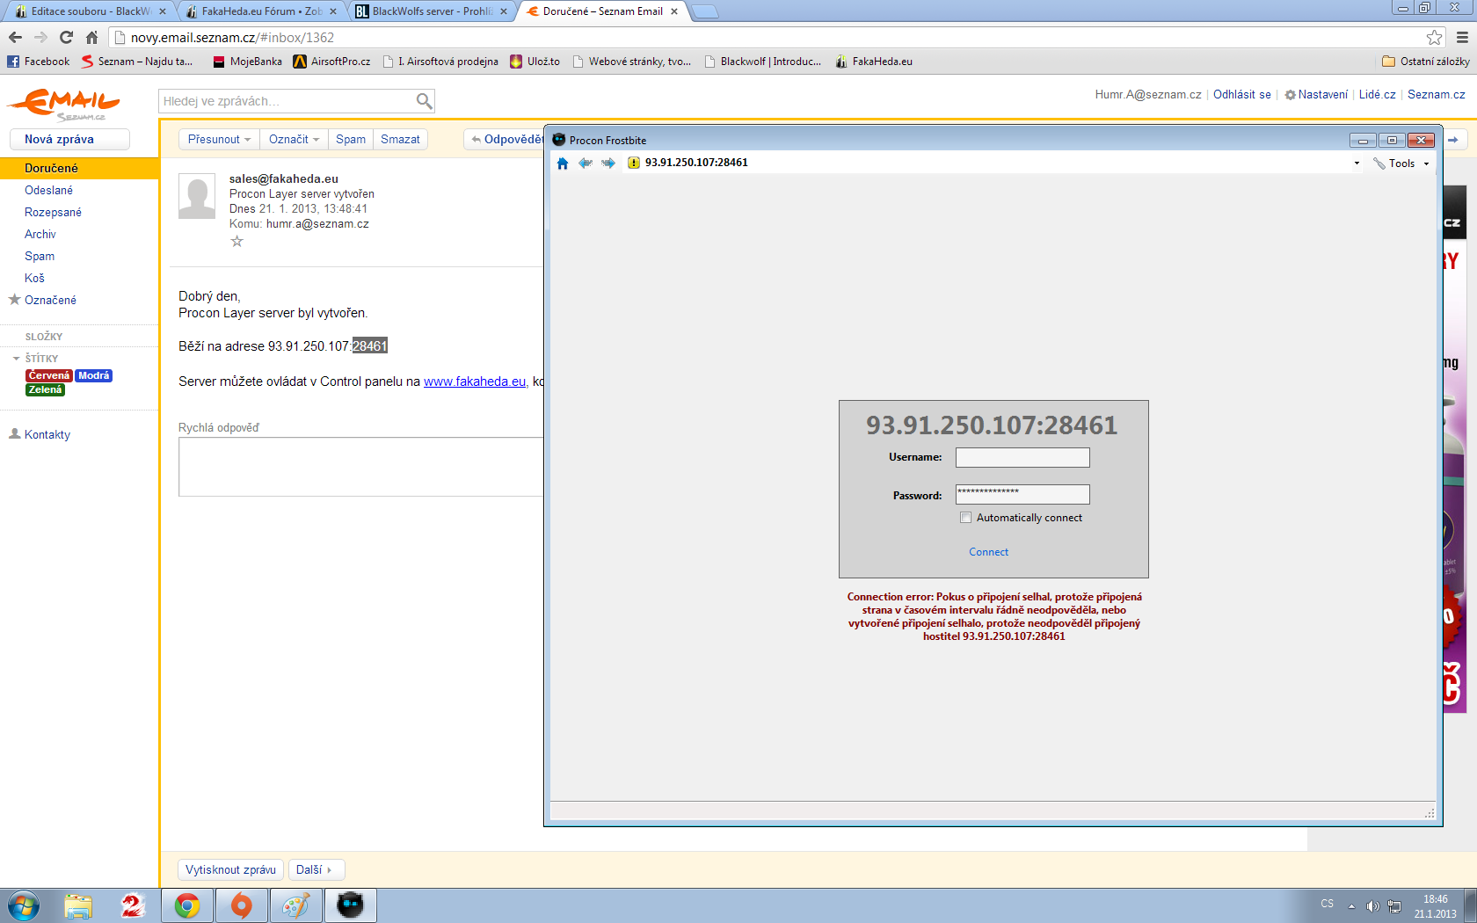Open the Spam folder in sidebar
1477x923 pixels.
[x=40, y=256]
